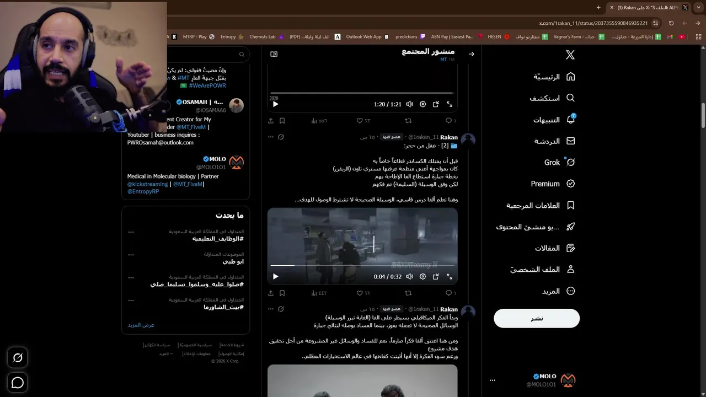706x397 pixels.
Task: View analytics showing ٥٥٦ views
Action: click(319, 121)
